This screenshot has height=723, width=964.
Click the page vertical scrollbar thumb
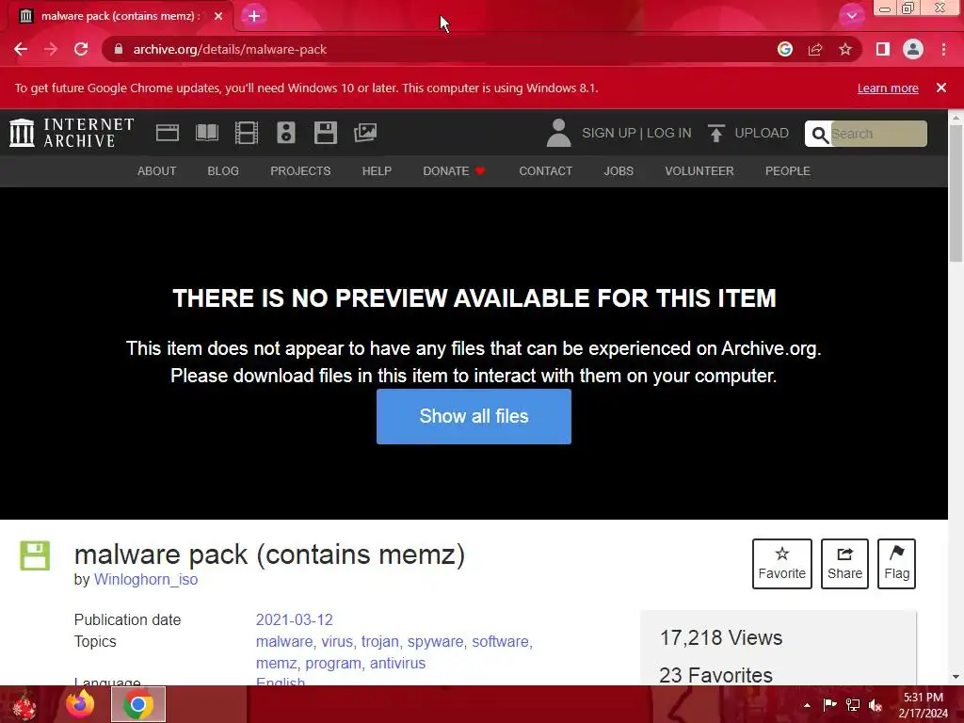coord(956,194)
